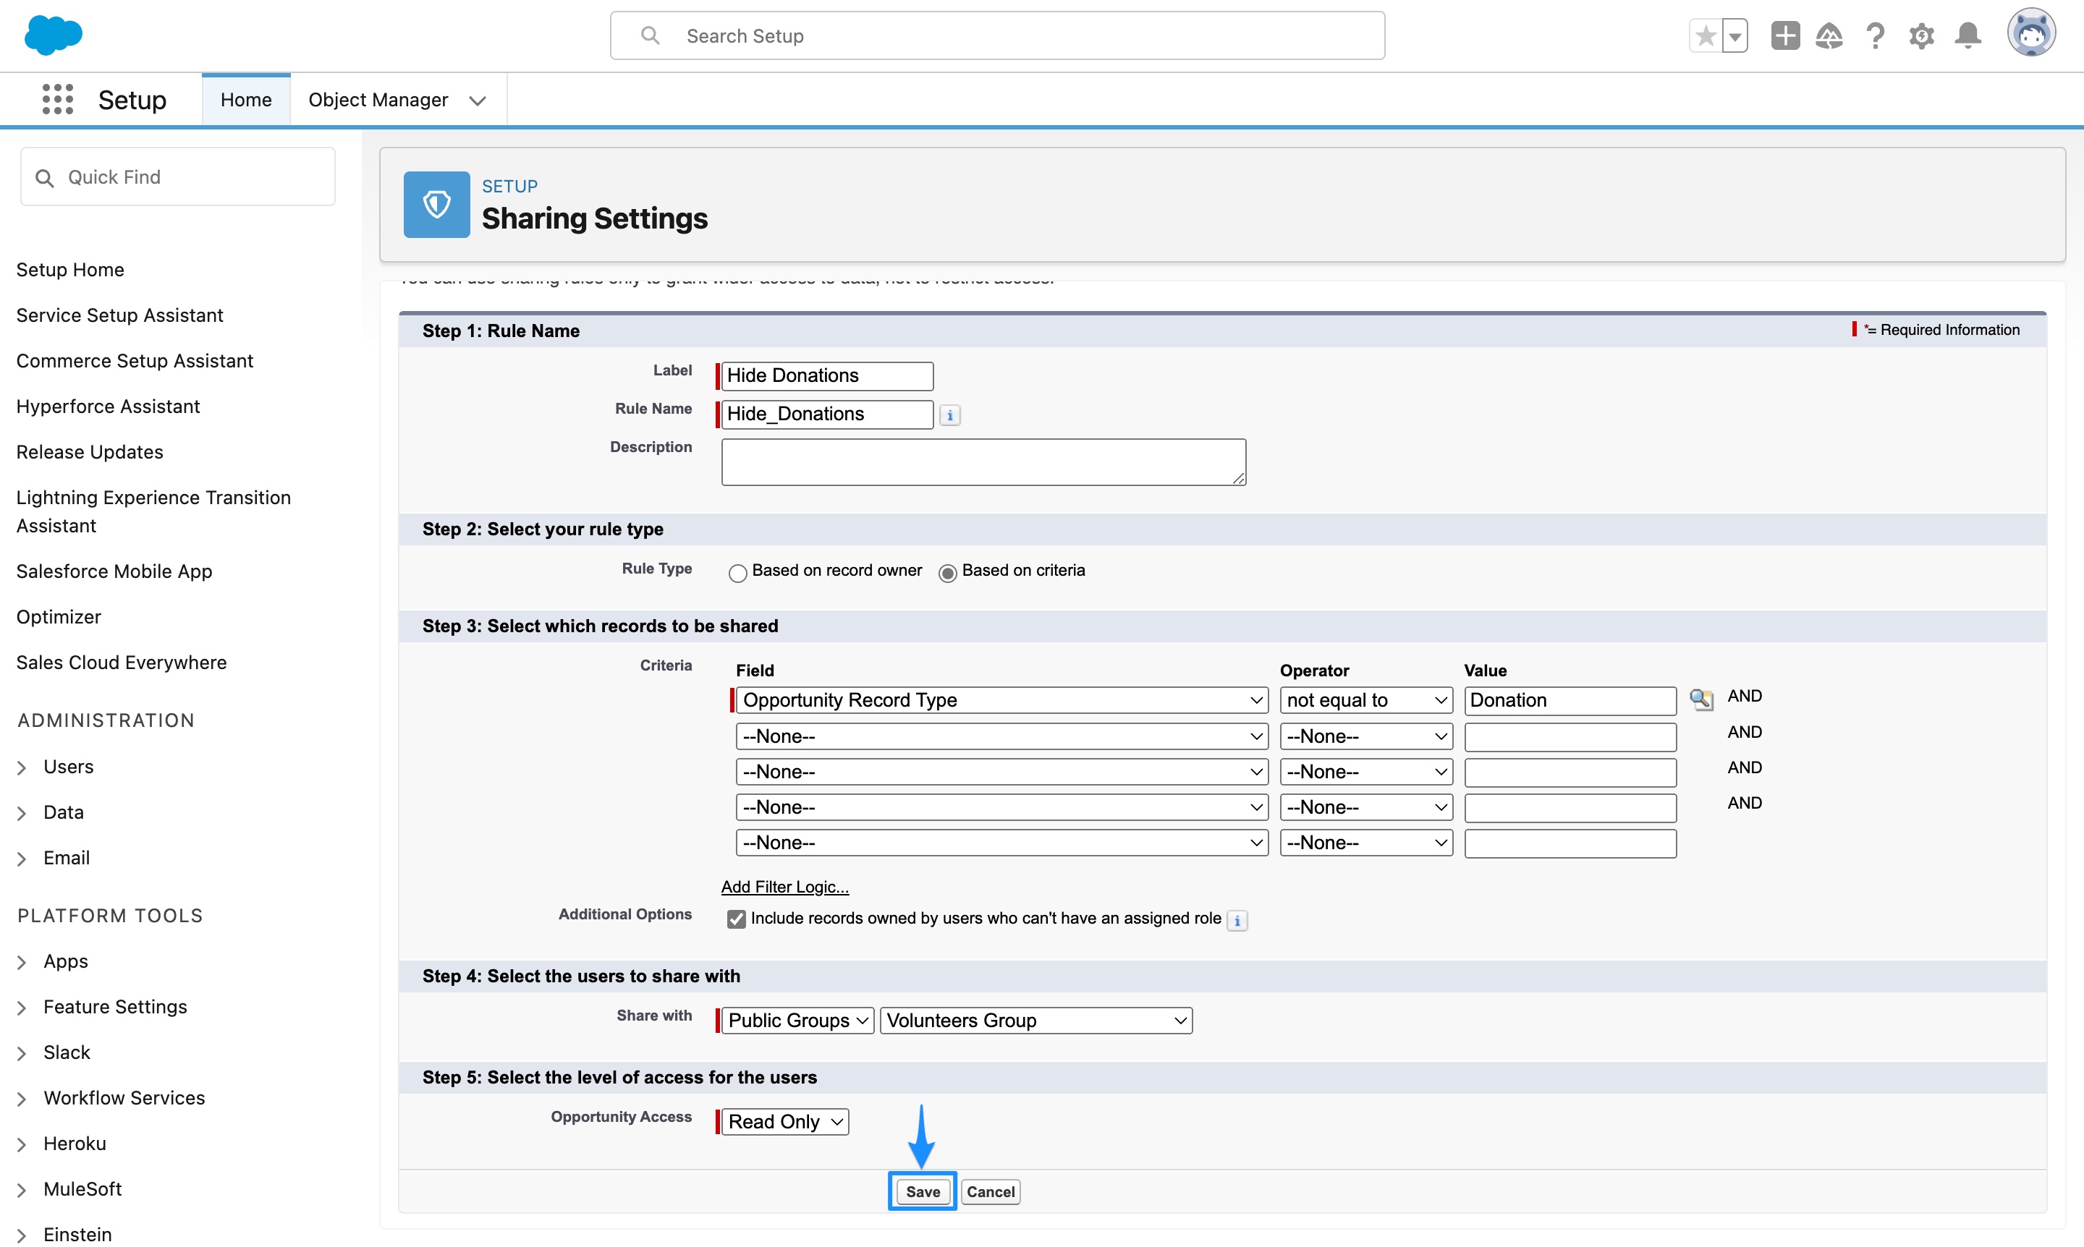Click the Salesforce cloud logo
Viewport: 2084px width, 1247px height.
point(53,35)
